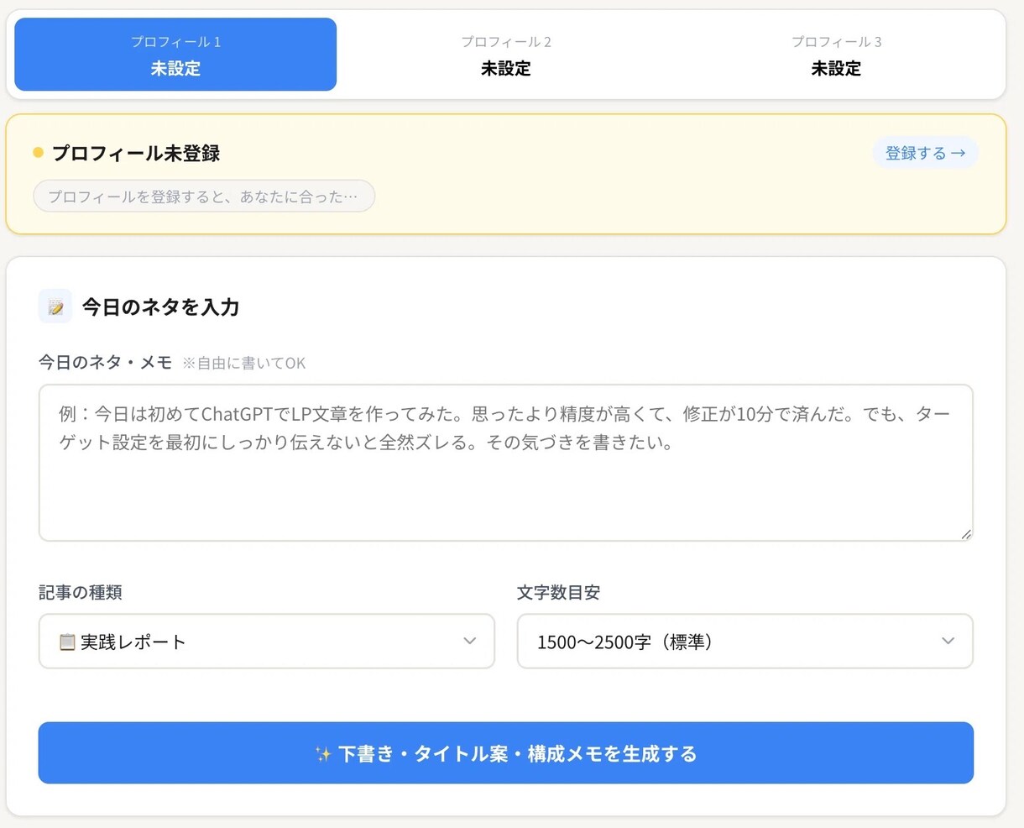Expand the 実践レポート dropdown chevron
Image resolution: width=1024 pixels, height=828 pixels.
tap(469, 642)
